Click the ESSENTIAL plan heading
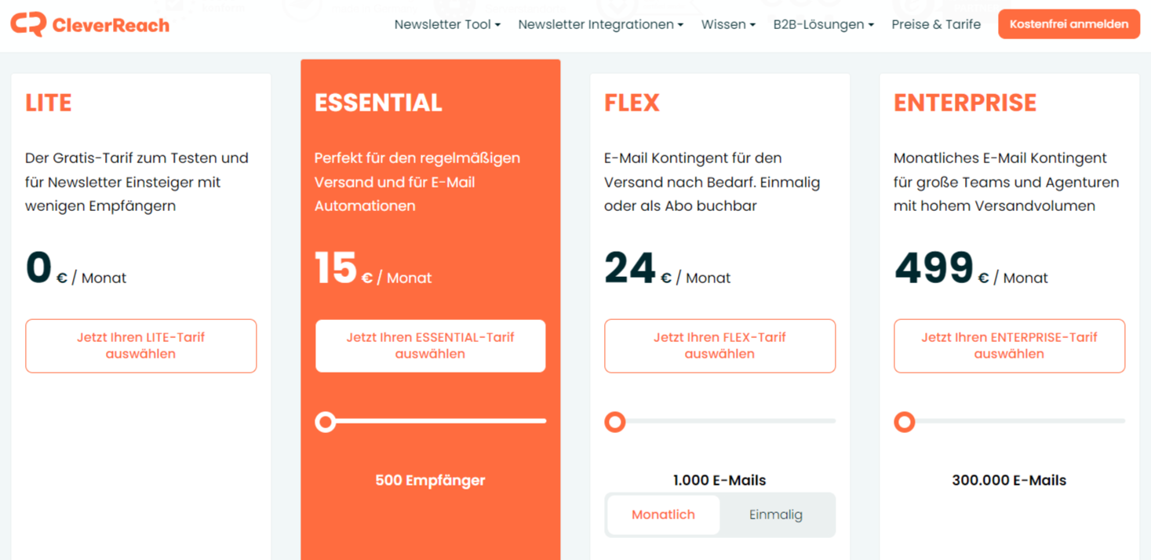Image resolution: width=1151 pixels, height=560 pixels. (x=378, y=103)
